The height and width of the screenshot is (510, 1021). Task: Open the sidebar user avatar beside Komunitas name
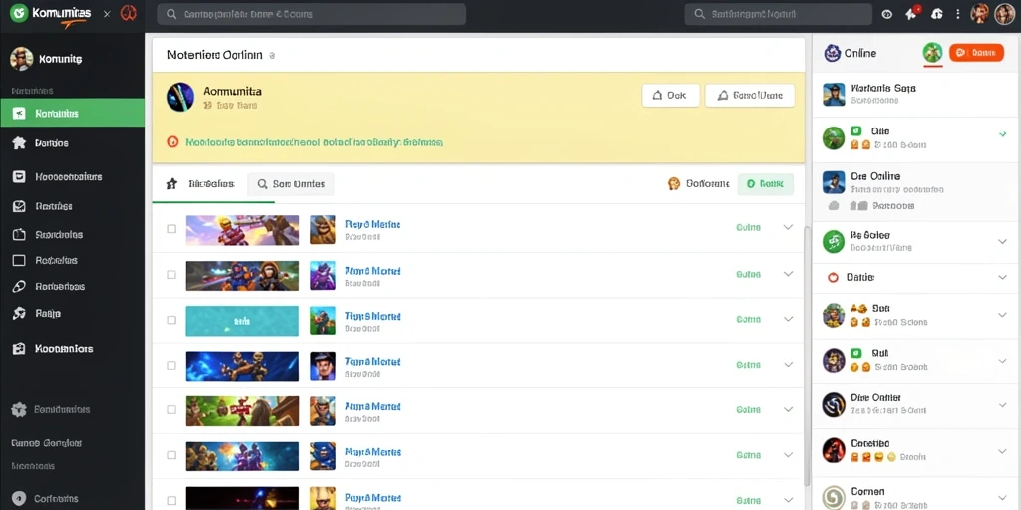click(x=22, y=59)
